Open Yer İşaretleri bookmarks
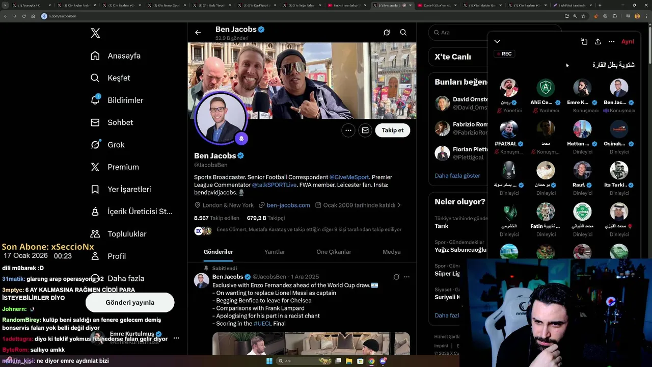Viewport: 652px width, 367px height. [121, 189]
